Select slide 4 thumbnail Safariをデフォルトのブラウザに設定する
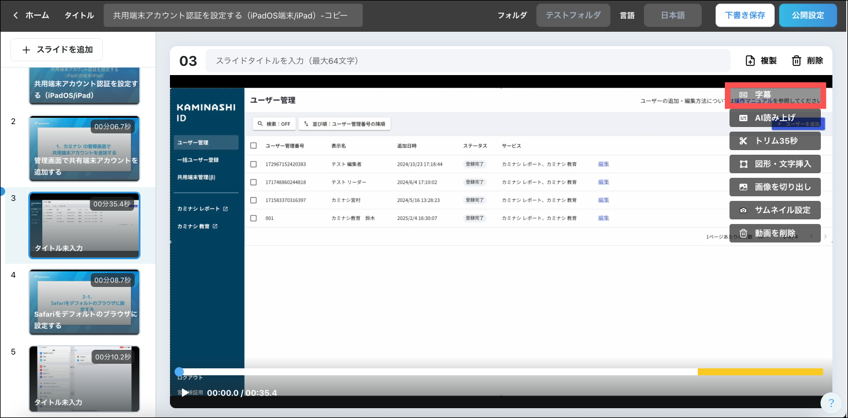Screen dimensions: 848x418 84,302
